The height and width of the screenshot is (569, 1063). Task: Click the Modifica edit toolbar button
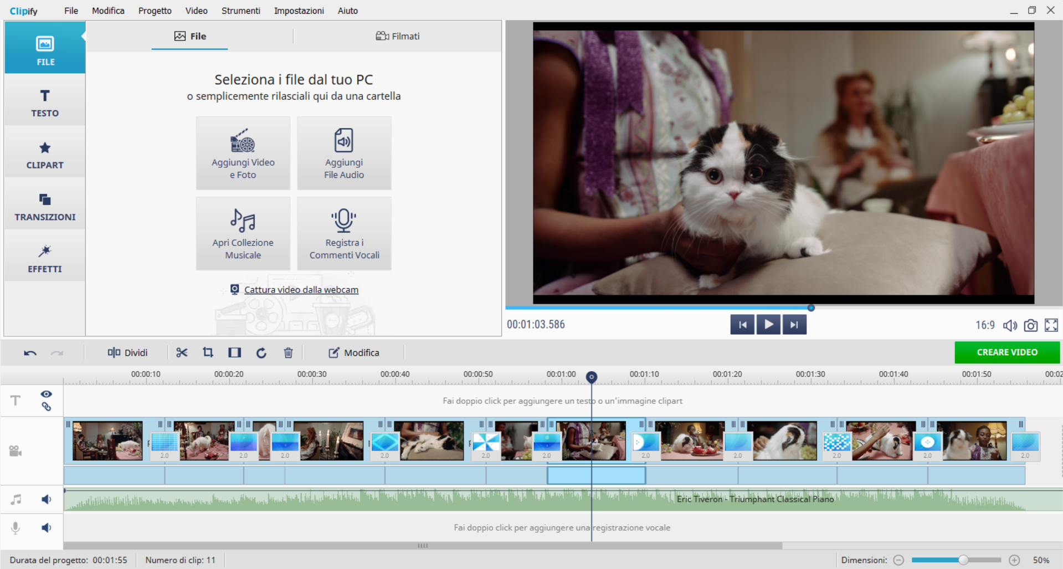click(x=354, y=353)
